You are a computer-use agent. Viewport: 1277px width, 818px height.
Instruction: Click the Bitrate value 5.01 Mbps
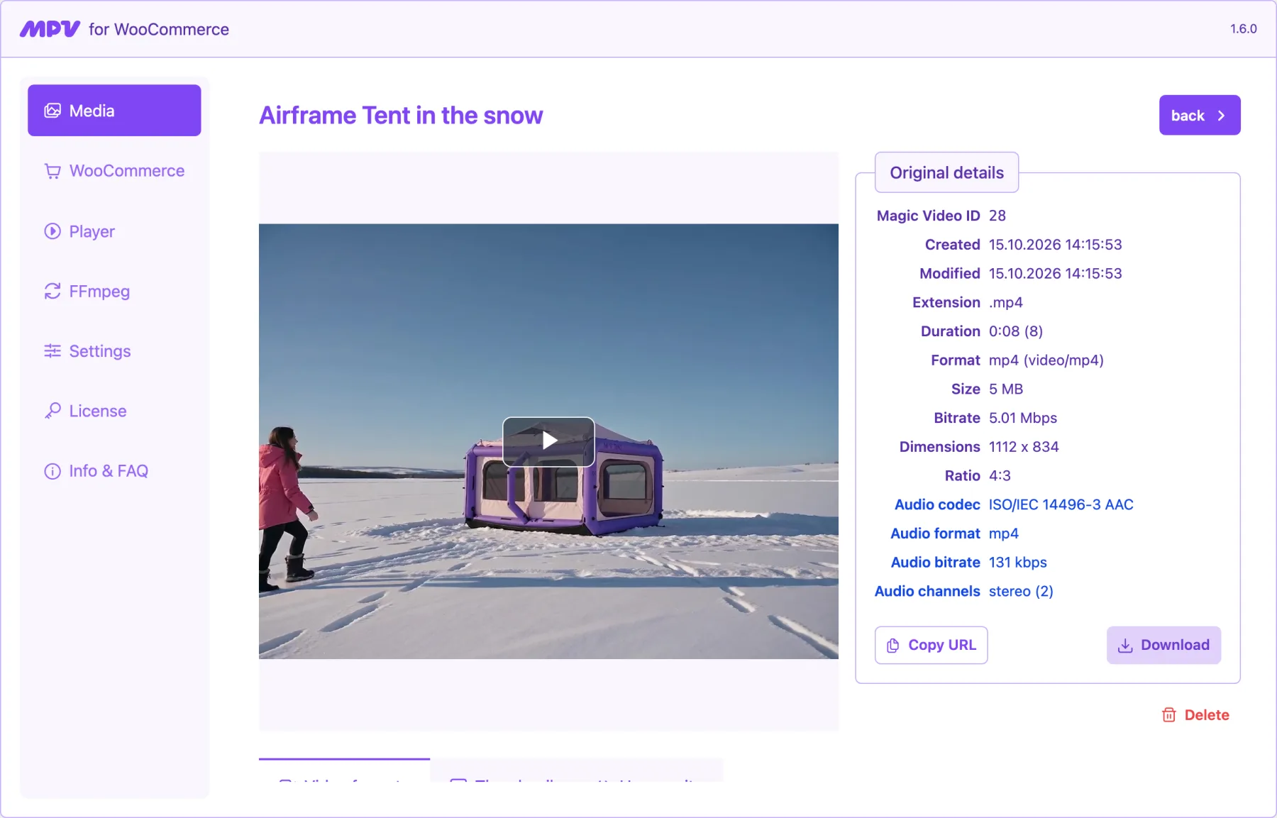(1023, 418)
